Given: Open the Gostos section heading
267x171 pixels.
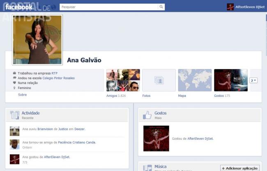Looking at the screenshot, I should click(160, 113).
